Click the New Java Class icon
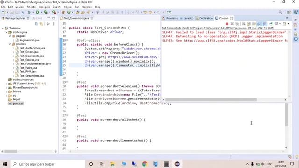Screen dimensions: 299x168 pyautogui.click(x=69, y=12)
